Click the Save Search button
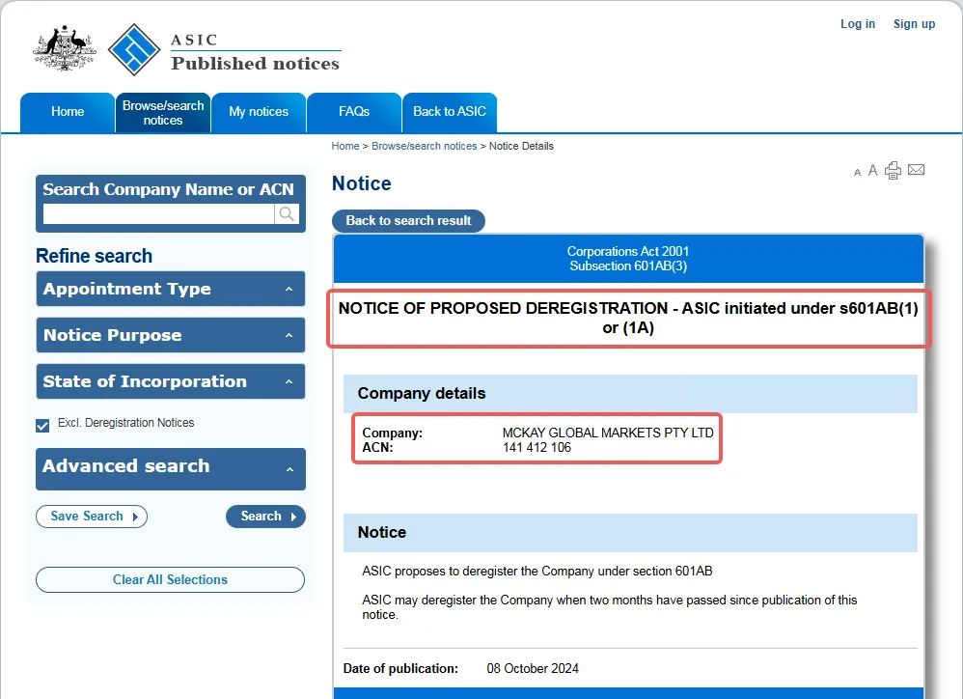963x699 pixels. [92, 517]
